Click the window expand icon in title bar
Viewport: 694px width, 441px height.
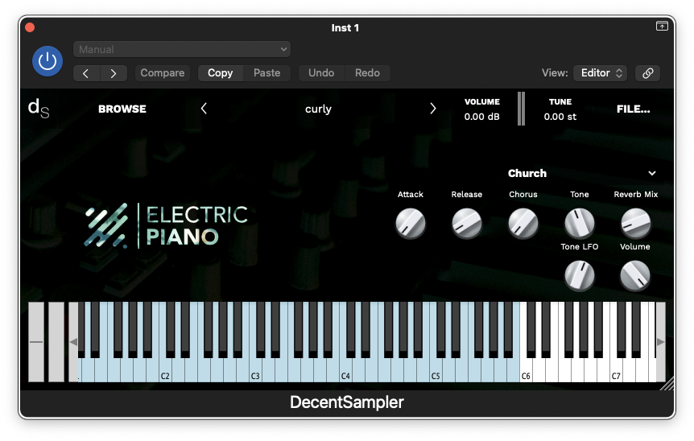pyautogui.click(x=662, y=26)
